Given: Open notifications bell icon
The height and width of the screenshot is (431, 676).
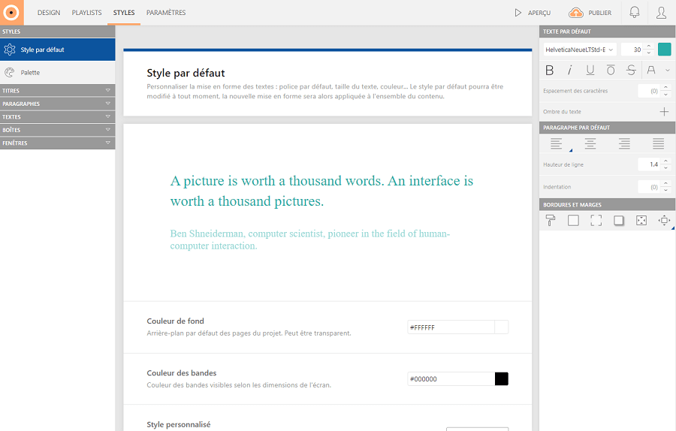Looking at the screenshot, I should [x=635, y=13].
